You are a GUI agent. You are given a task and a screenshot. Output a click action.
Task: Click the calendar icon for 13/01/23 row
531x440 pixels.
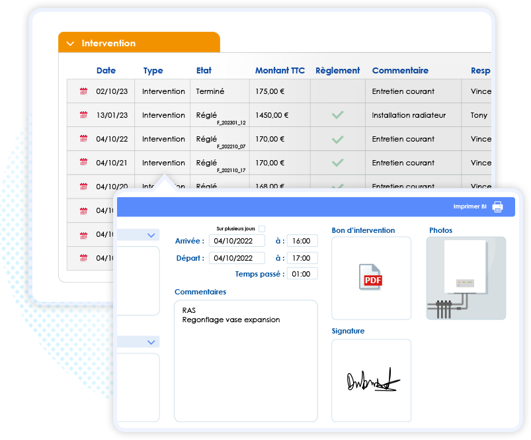[83, 115]
